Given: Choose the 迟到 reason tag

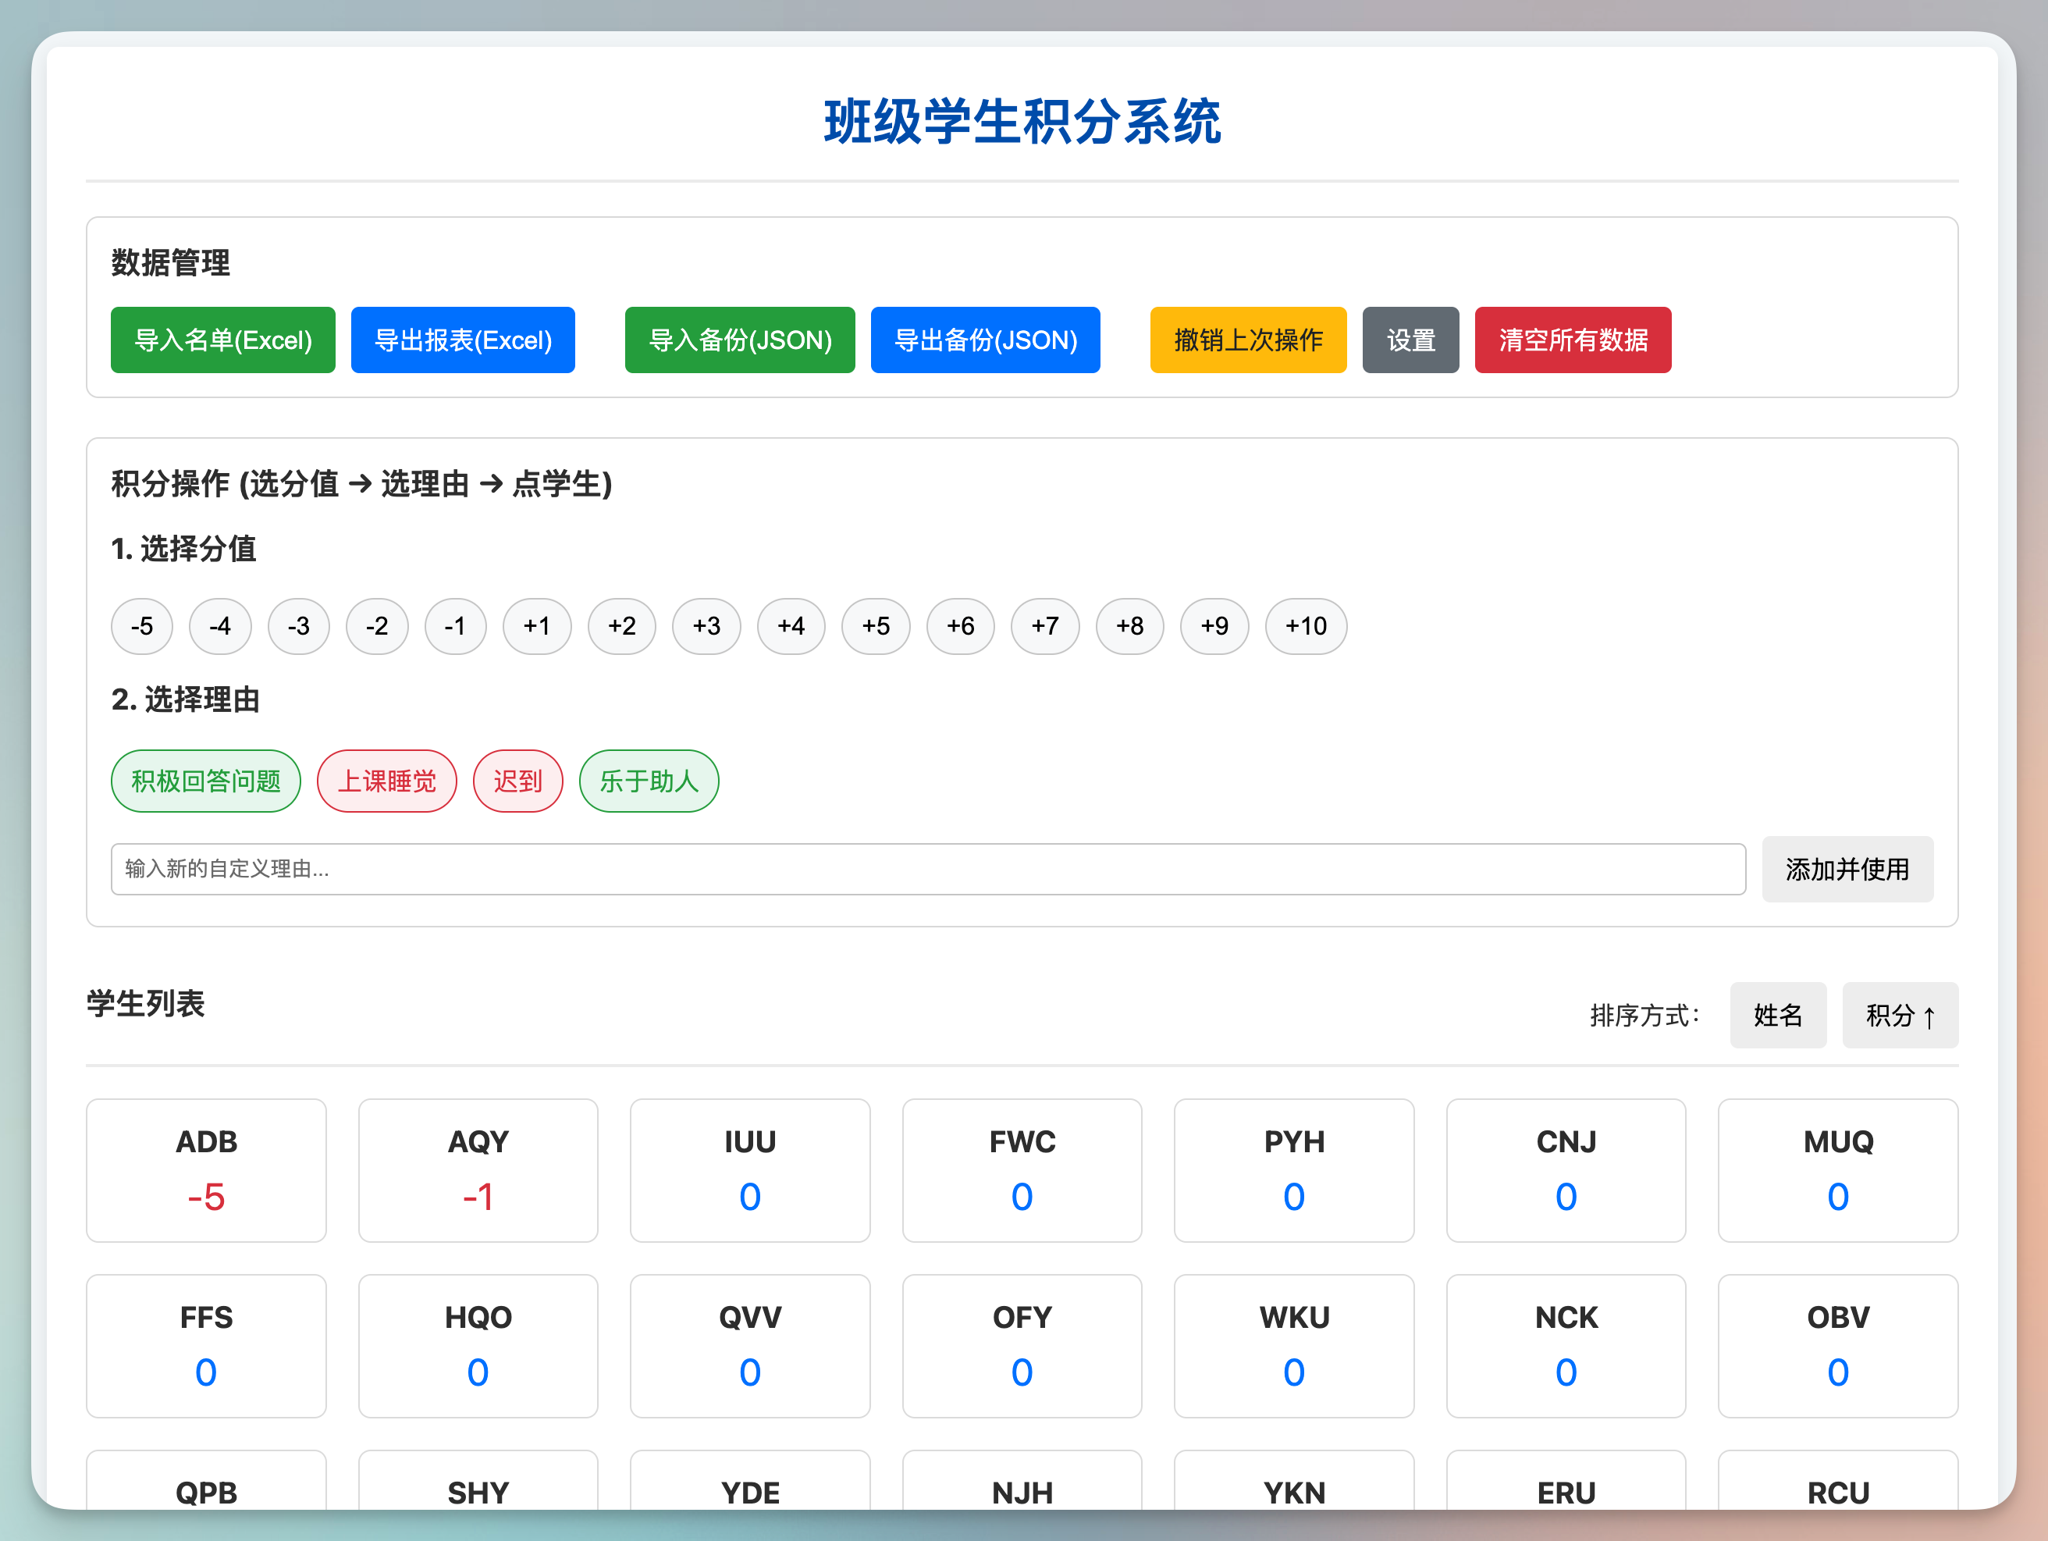Looking at the screenshot, I should pyautogui.click(x=517, y=781).
